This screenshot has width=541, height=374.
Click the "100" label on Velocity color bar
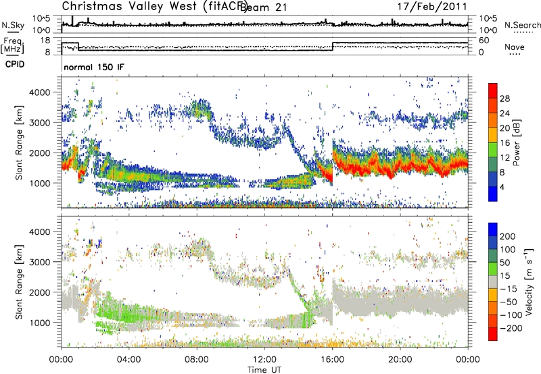(508, 250)
